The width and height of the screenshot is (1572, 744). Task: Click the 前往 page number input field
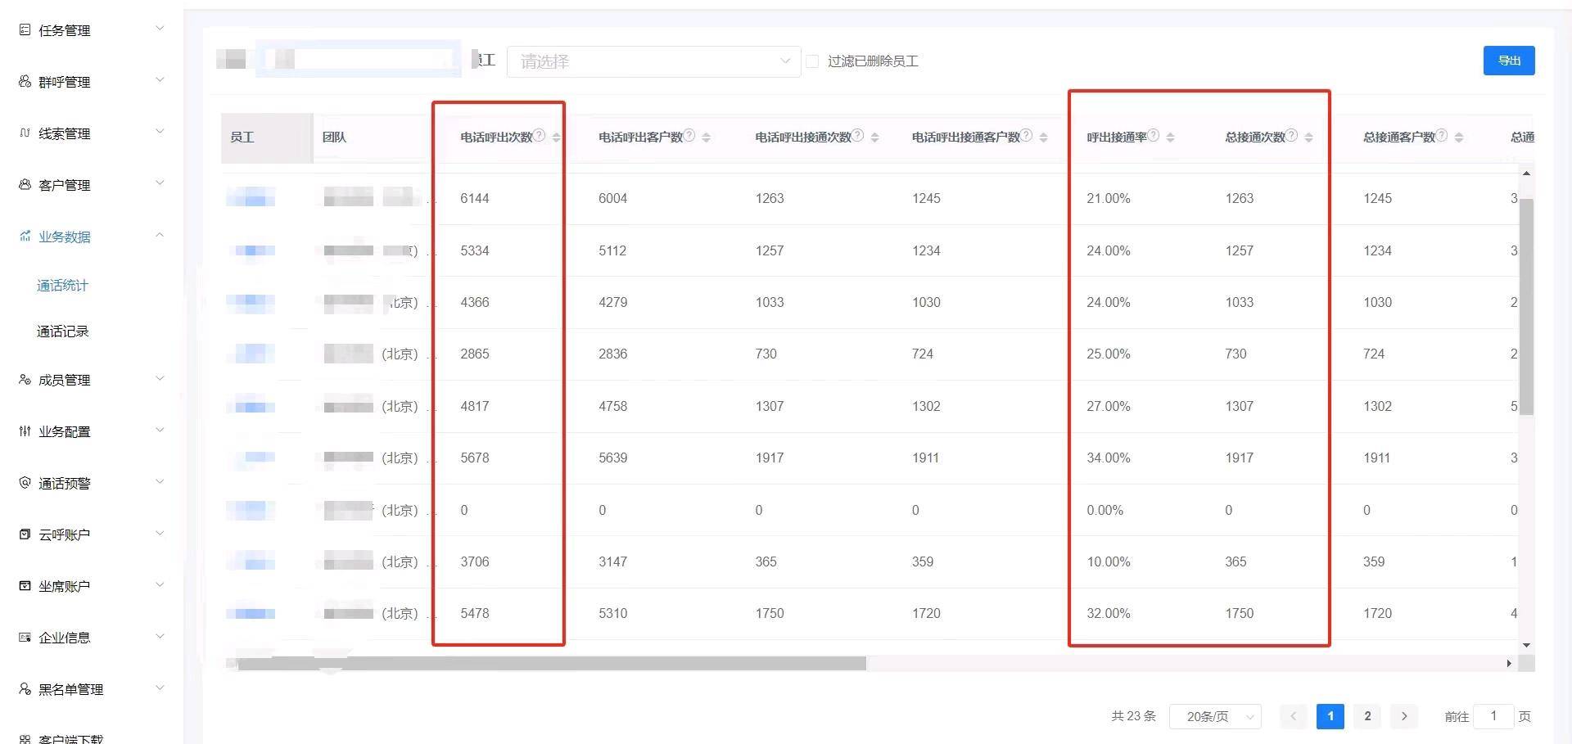(x=1493, y=716)
